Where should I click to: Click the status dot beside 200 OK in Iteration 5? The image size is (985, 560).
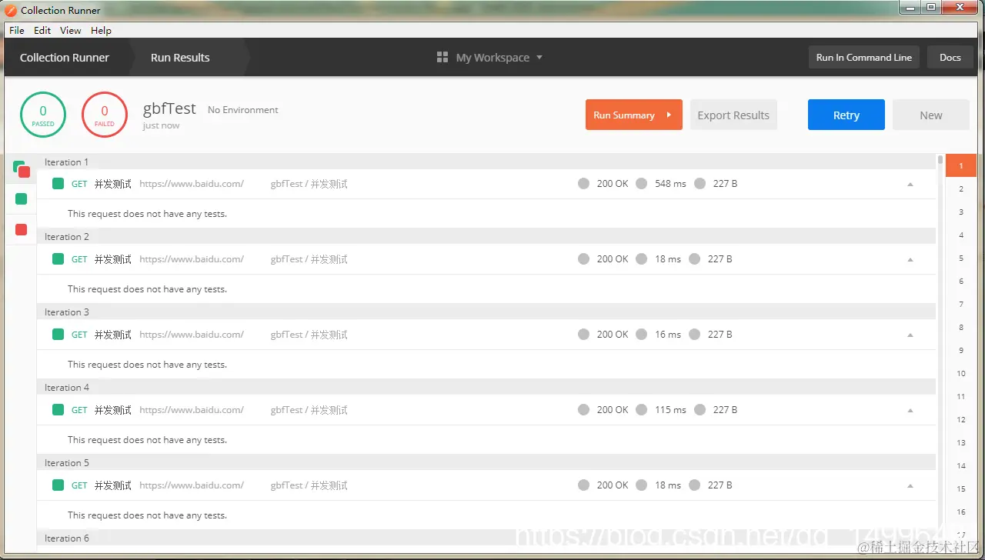pos(583,485)
